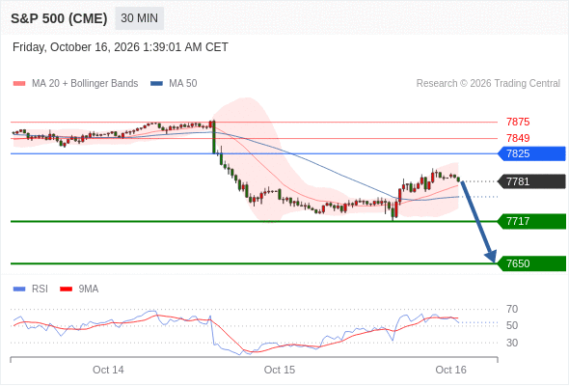Image resolution: width=569 pixels, height=386 pixels.
Task: Click the Oct 14 date axis label
Action: [108, 370]
